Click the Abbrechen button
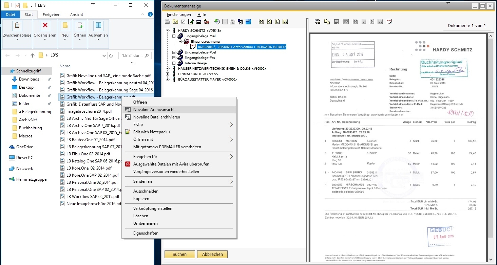The width and height of the screenshot is (497, 265). [212, 254]
